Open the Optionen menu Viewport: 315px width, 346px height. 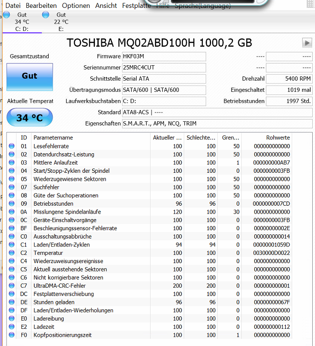pos(76,6)
